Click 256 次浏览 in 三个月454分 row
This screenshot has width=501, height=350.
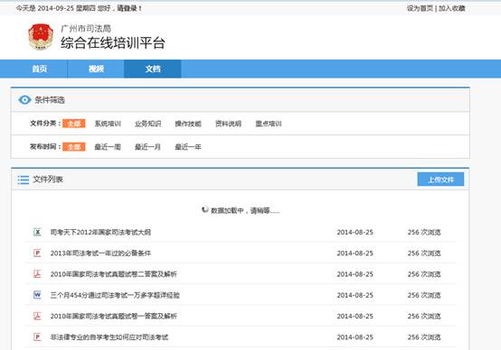point(424,295)
